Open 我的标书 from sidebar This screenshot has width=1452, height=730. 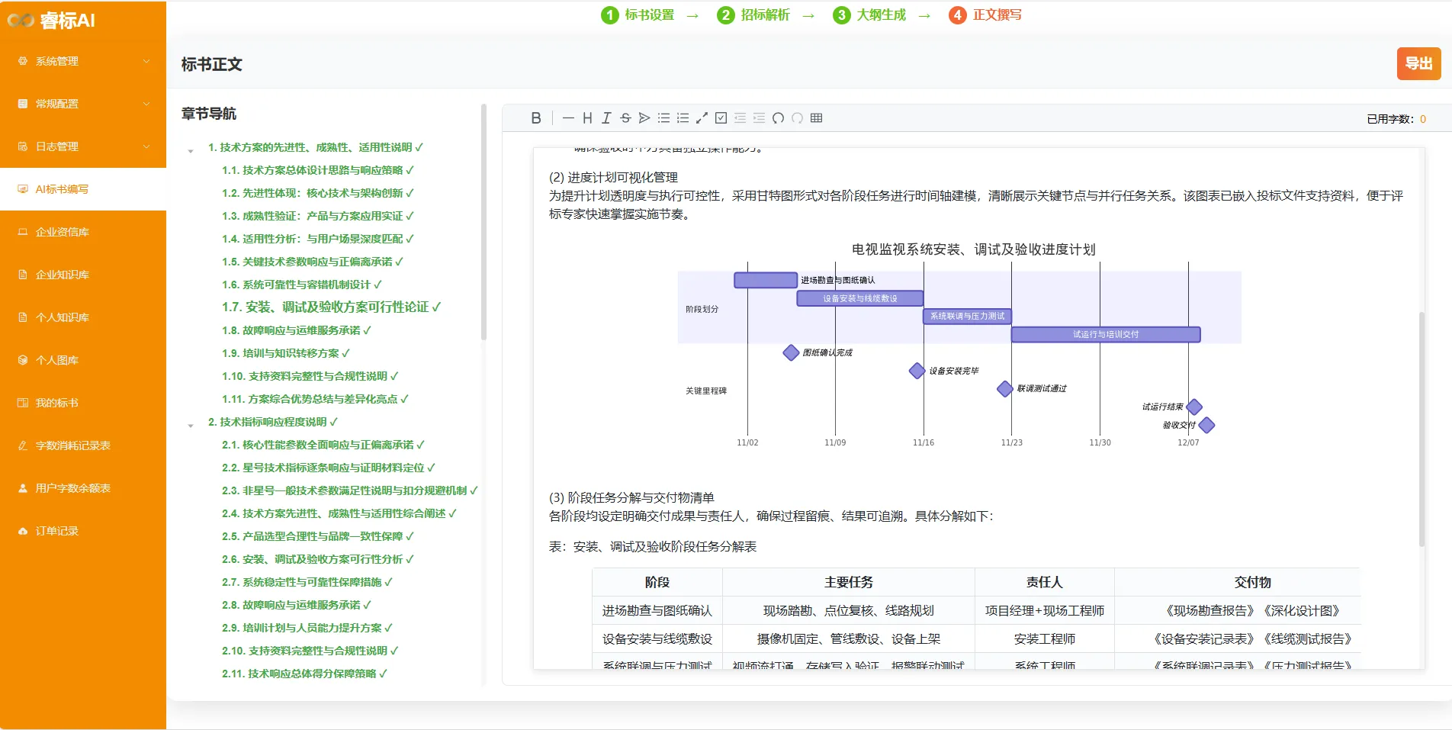point(57,403)
